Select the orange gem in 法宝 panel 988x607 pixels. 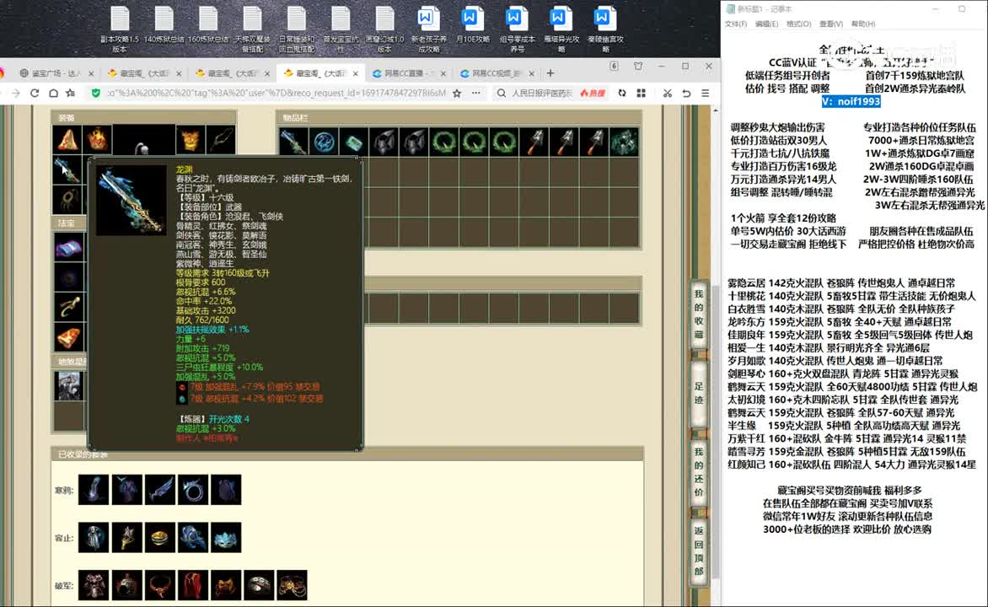click(x=68, y=338)
